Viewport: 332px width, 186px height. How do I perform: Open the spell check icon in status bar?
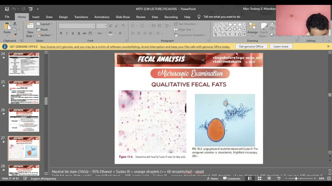(x=25, y=179)
